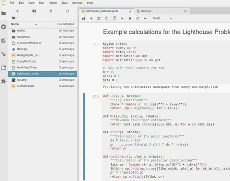The height and width of the screenshot is (181, 230).
Task: Cut selected cells with the scissors icon
Action: click(99, 18)
